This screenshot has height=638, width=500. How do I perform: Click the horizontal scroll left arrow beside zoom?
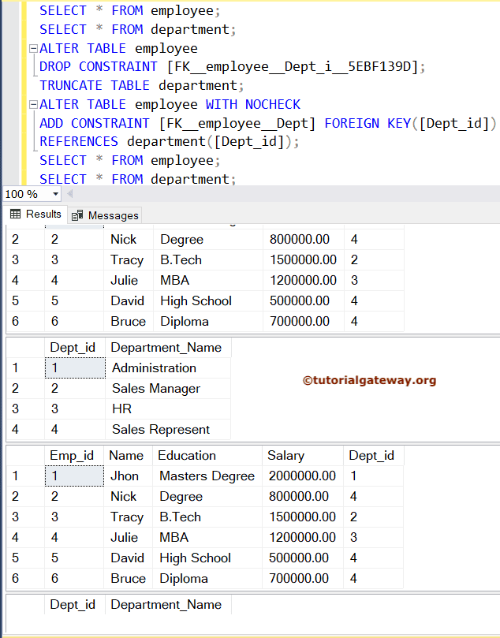pyautogui.click(x=70, y=194)
